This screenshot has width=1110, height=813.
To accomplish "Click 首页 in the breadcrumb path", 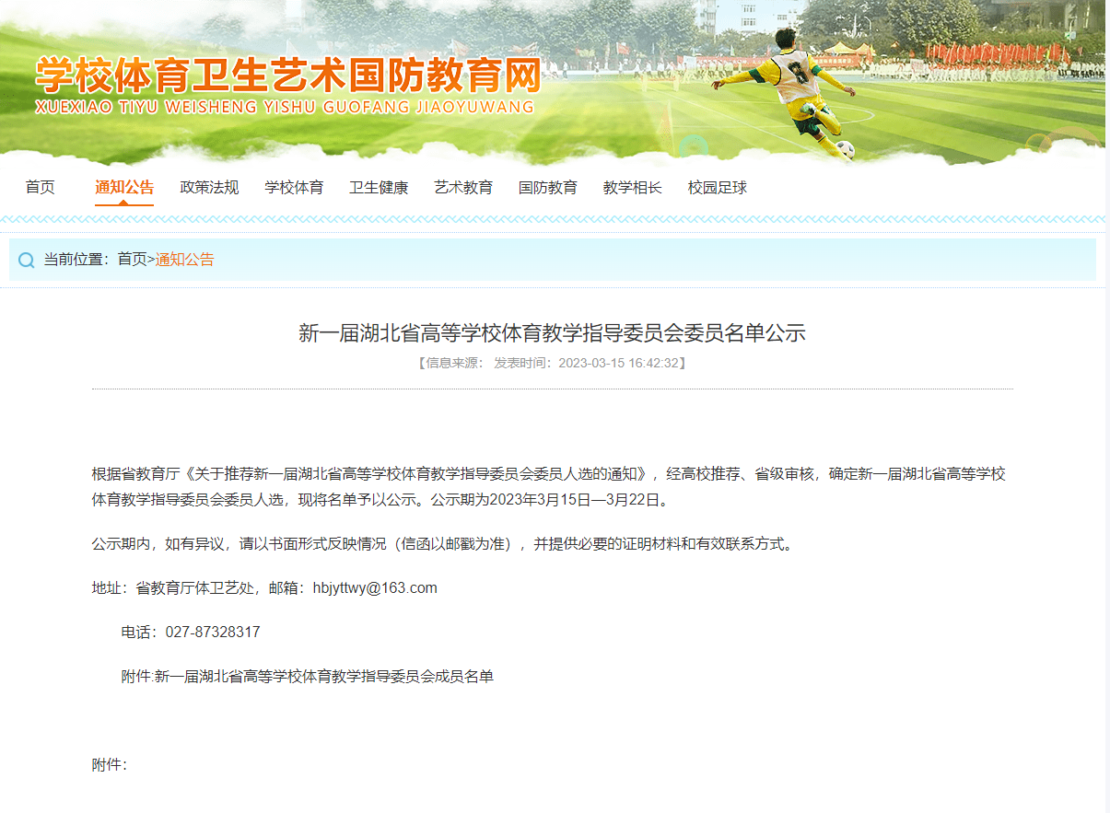I will 132,260.
